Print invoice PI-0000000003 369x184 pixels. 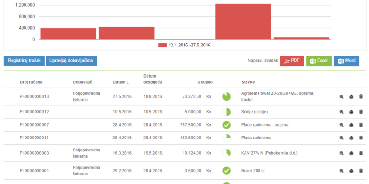[351, 153]
